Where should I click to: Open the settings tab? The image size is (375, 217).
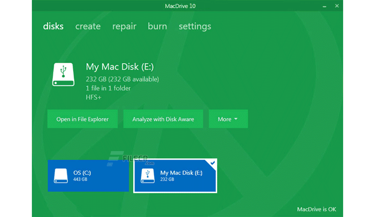[195, 26]
